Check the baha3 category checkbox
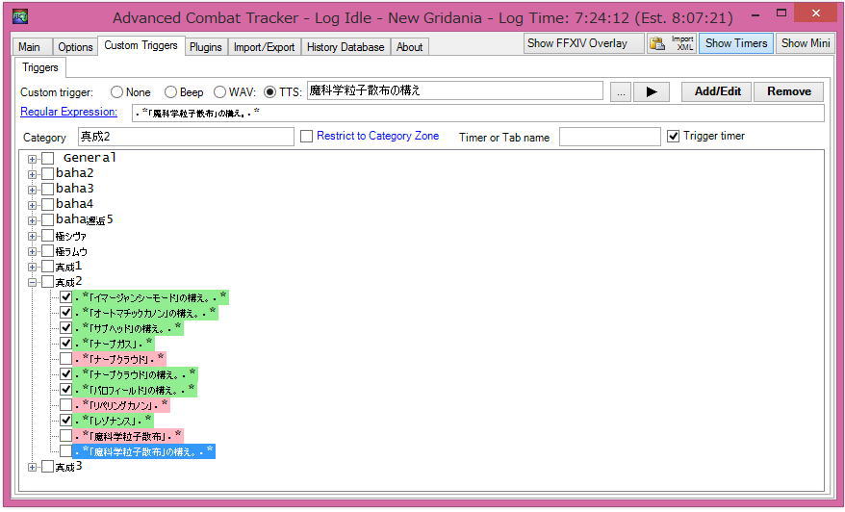 tap(48, 190)
